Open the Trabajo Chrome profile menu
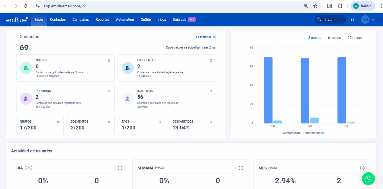The image size is (383, 189). point(363,6)
